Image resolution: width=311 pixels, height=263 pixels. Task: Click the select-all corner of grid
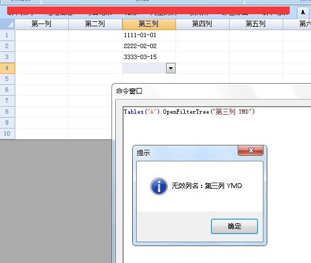7,24
